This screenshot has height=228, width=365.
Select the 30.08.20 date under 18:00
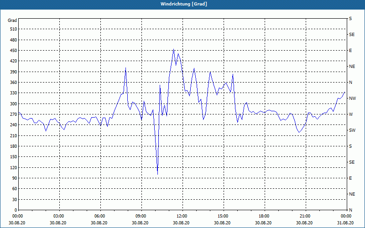pos(263,223)
